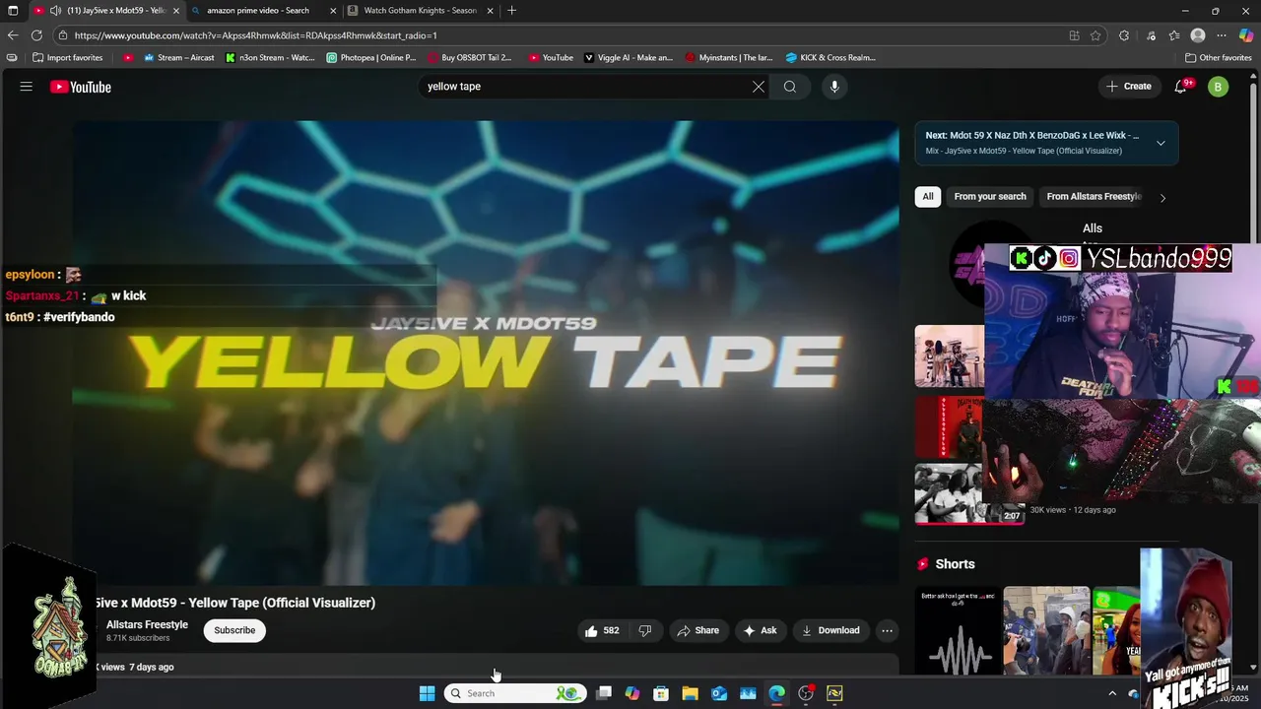Dislike the video with thumbs down
1261x709 pixels.
[645, 630]
